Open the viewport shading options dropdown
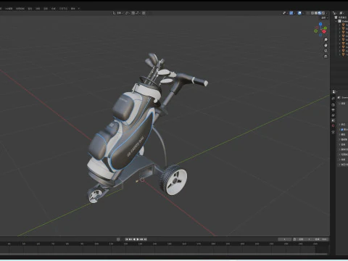 [327, 13]
